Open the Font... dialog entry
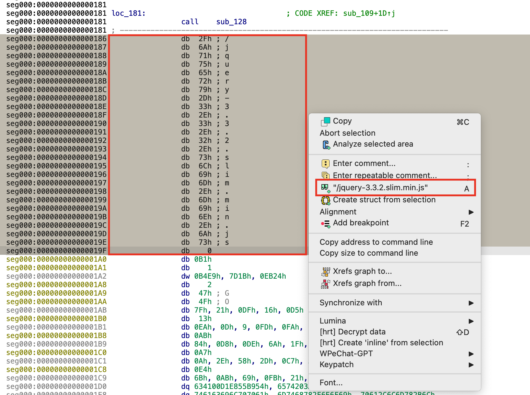The height and width of the screenshot is (395, 530). tap(331, 383)
